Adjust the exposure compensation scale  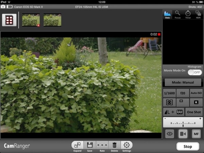tap(183, 122)
